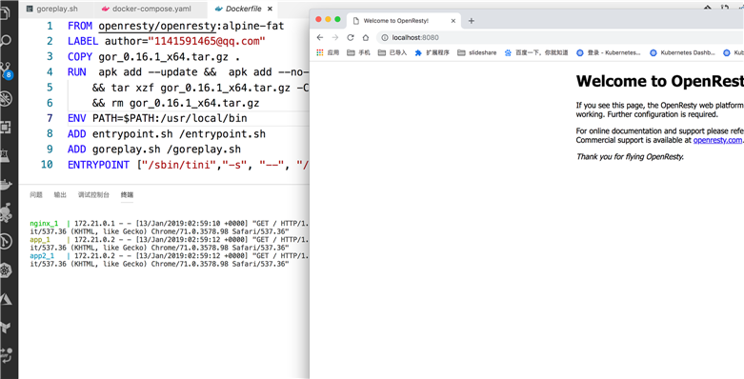Open the Extensions view in activity bar
This screenshot has width=744, height=379.
(x=6, y=127)
